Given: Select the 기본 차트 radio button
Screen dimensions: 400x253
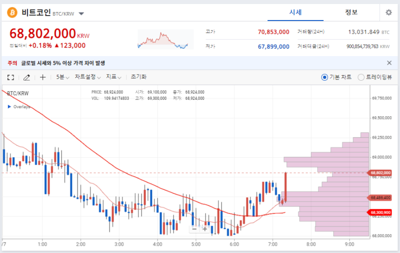Looking at the screenshot, I should [324, 77].
